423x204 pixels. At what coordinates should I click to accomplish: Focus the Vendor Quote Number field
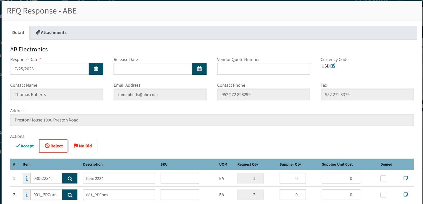(x=263, y=69)
